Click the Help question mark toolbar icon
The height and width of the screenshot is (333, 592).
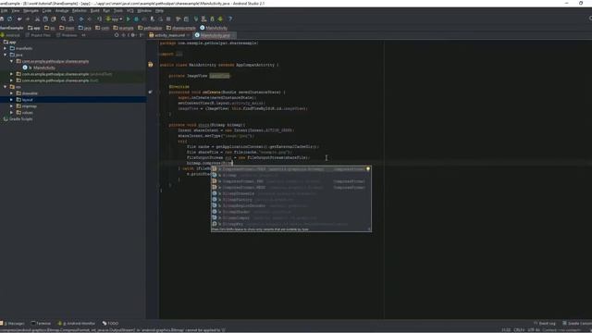click(230, 18)
